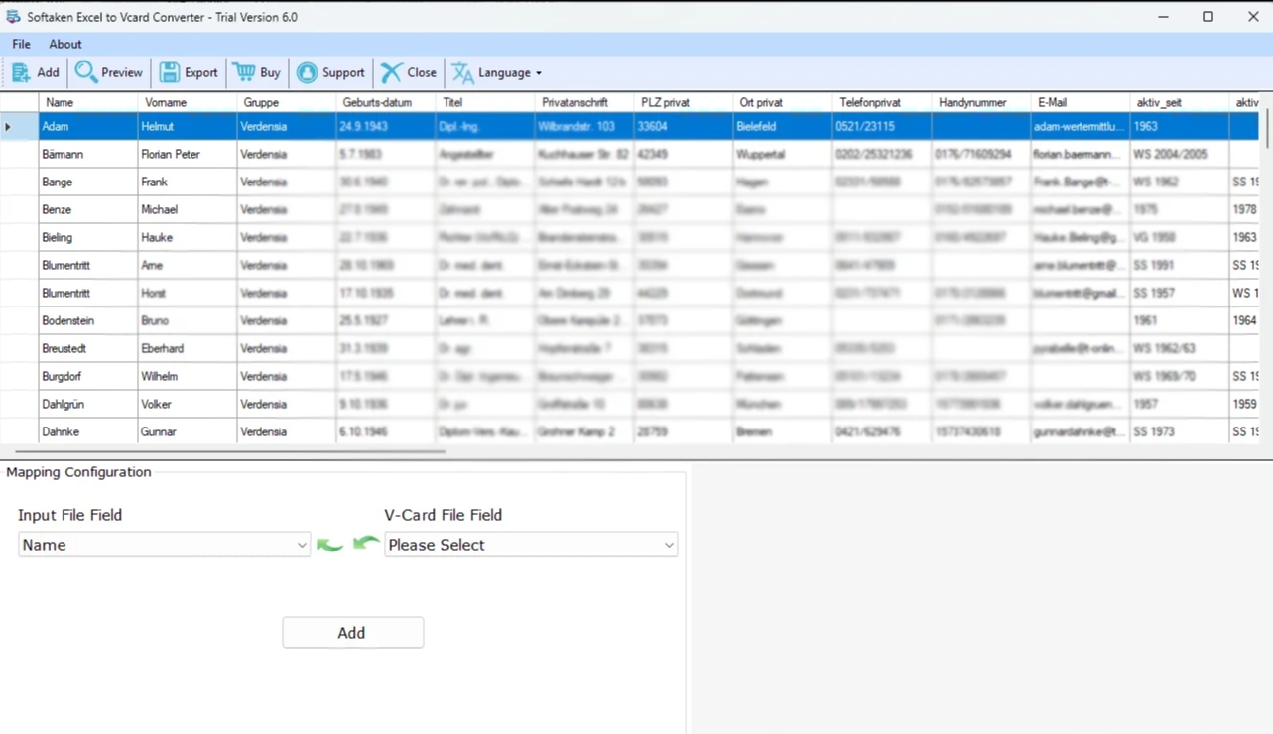Open the File menu

coord(21,44)
